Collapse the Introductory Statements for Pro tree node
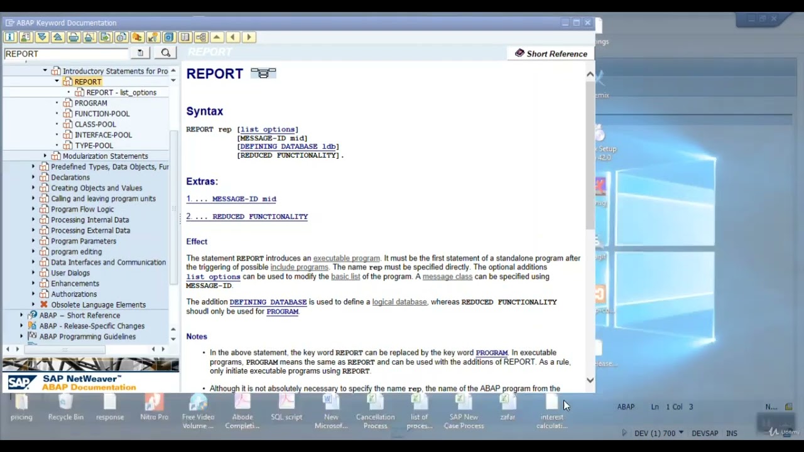The height and width of the screenshot is (452, 804). pos(45,71)
